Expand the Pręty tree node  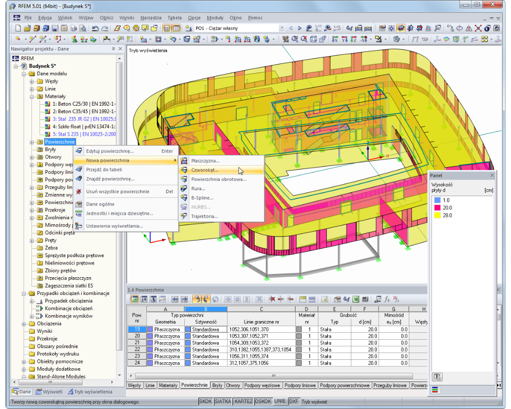32,241
